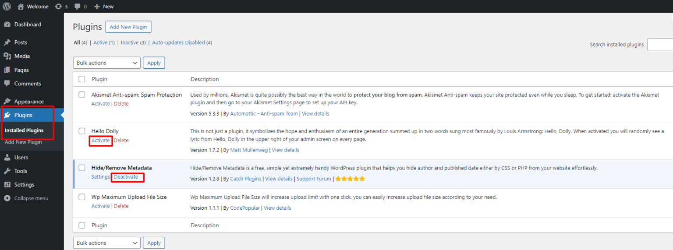Open the New content menu in admin bar
This screenshot has height=250, width=673.
click(x=104, y=7)
